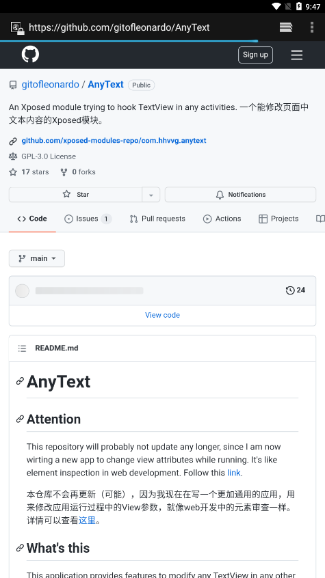Viewport: 325px width, 578px height.
Task: Click the anchor link icon beside Attention
Action: pos(20,419)
